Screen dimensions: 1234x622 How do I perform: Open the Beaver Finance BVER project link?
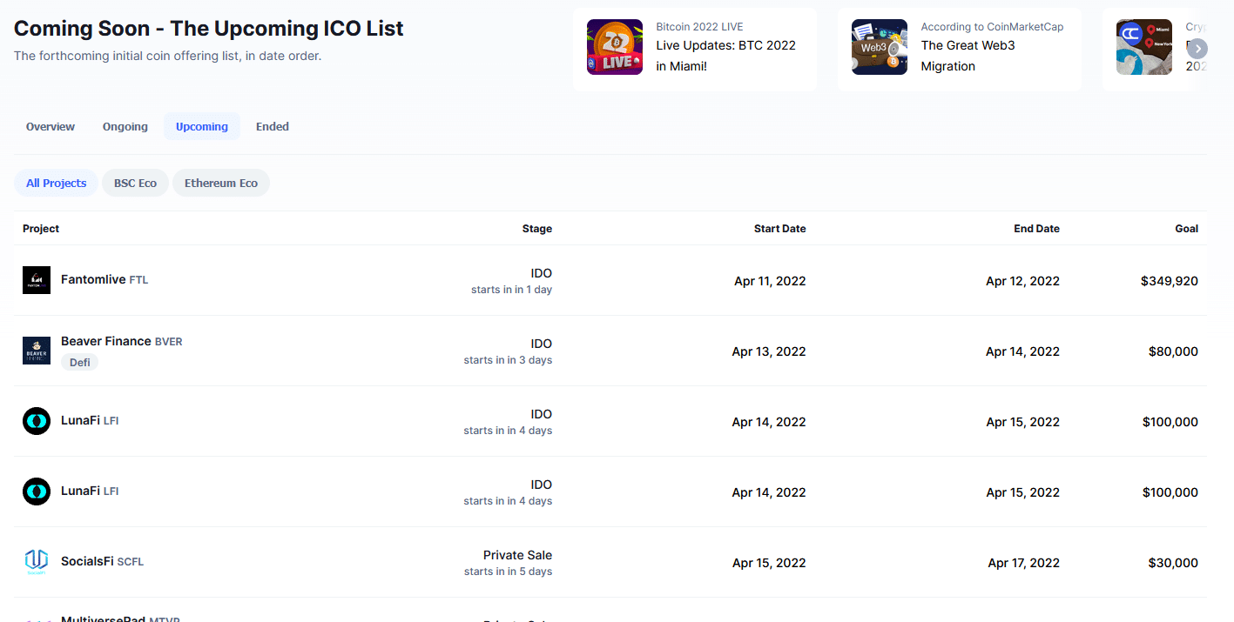122,341
